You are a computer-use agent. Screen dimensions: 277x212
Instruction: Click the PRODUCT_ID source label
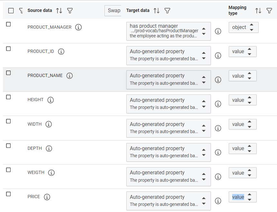(x=41, y=52)
